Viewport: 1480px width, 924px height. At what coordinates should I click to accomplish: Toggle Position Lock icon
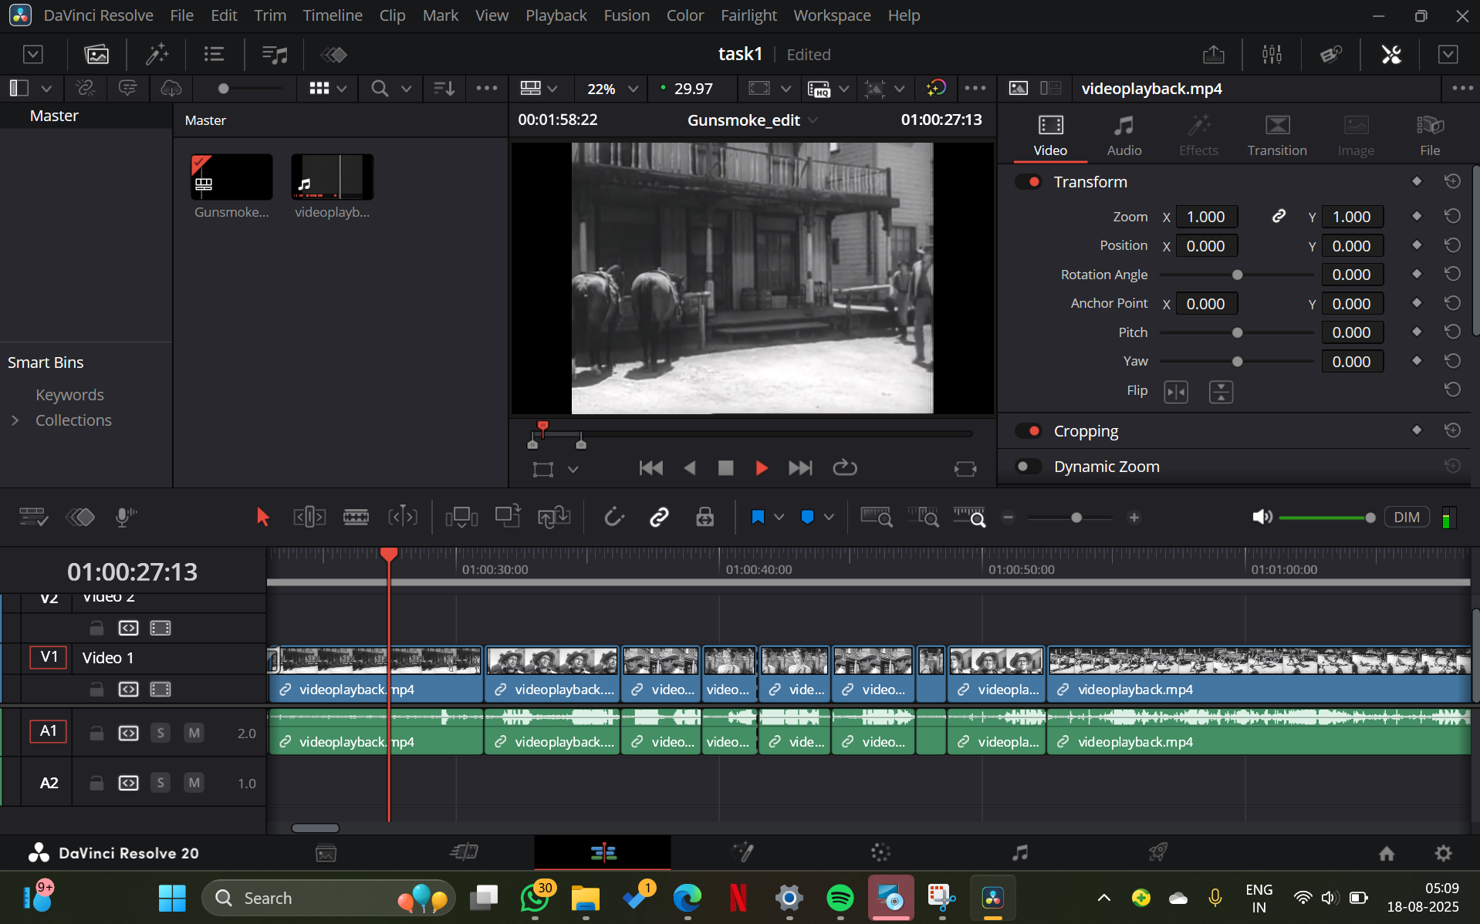click(705, 517)
